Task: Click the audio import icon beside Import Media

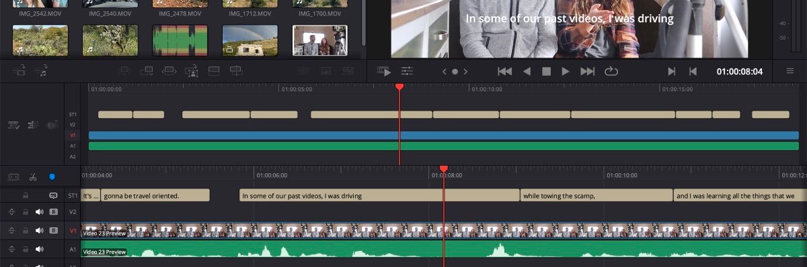Action: tap(41, 70)
